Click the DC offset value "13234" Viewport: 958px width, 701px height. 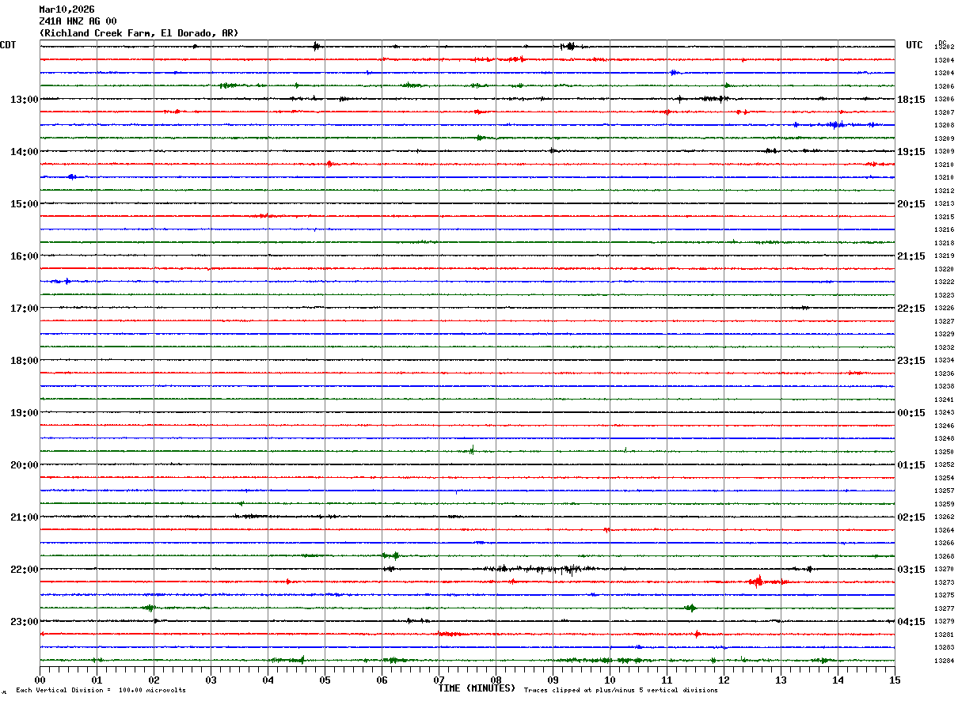coord(944,361)
